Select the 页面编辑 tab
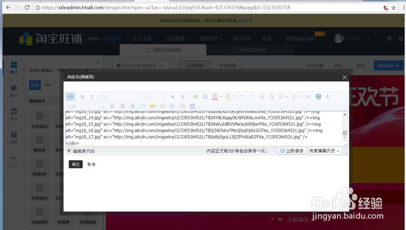 point(195,65)
